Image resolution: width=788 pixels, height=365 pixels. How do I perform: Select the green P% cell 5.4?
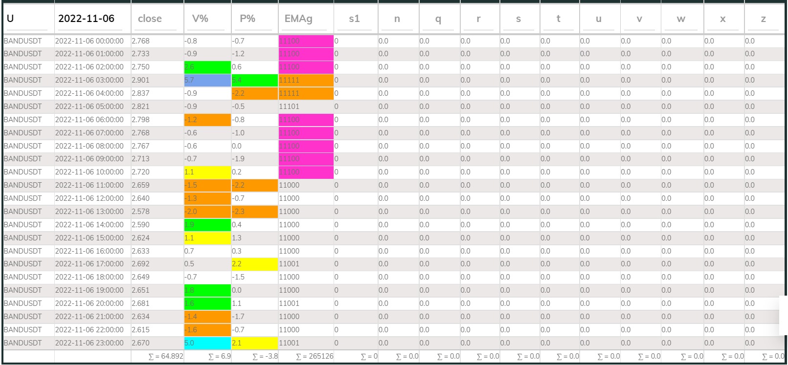tap(255, 80)
